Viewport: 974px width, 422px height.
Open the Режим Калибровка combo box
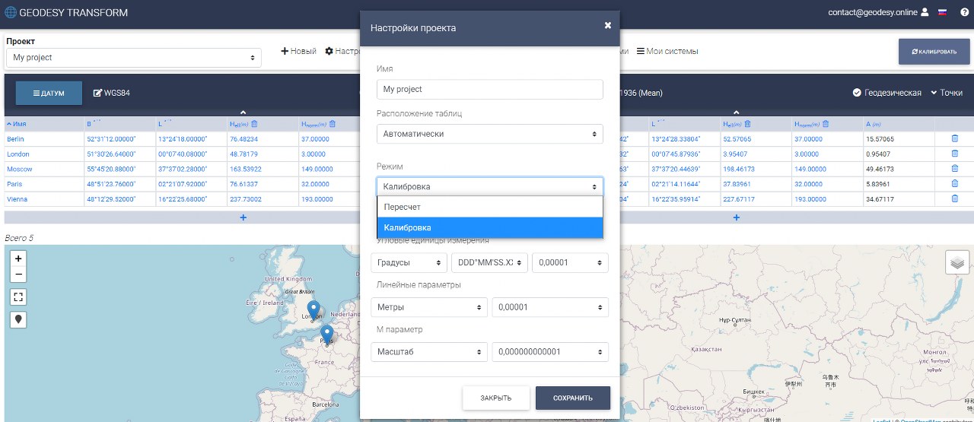pos(490,187)
